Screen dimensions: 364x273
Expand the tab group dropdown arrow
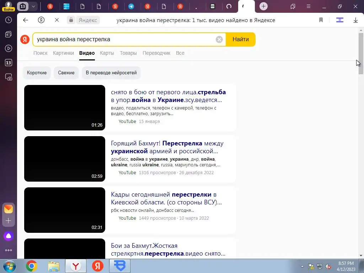pos(33,6)
